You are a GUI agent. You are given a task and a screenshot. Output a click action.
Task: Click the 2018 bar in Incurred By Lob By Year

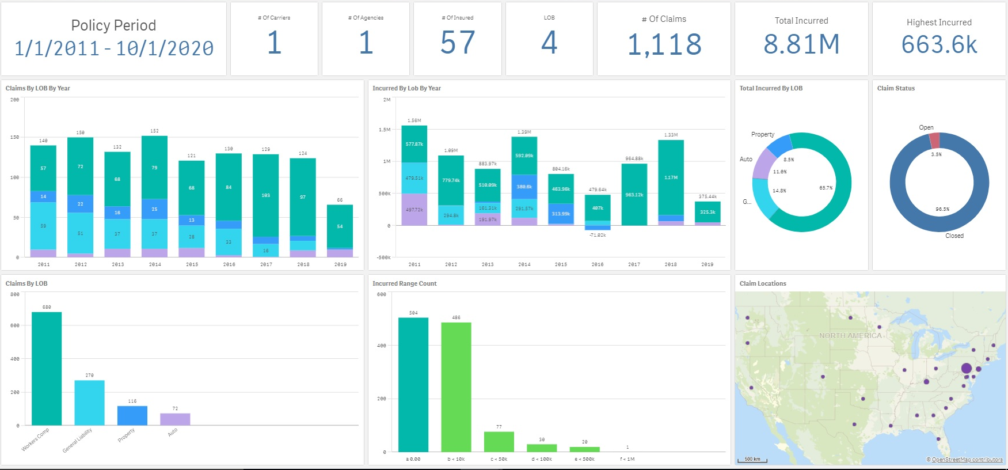click(671, 179)
